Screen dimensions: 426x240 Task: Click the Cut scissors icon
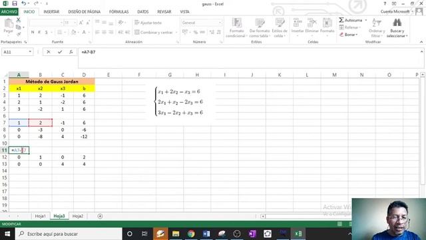pos(19,20)
